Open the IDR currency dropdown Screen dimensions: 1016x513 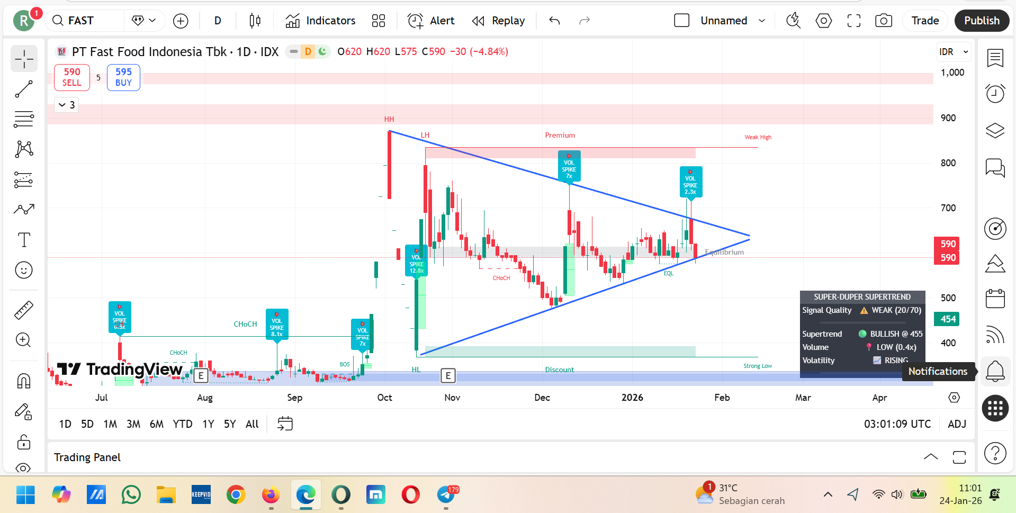click(954, 52)
